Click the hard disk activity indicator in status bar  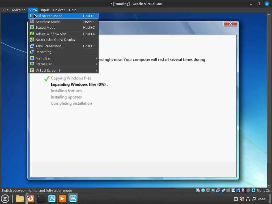[x=198, y=190]
